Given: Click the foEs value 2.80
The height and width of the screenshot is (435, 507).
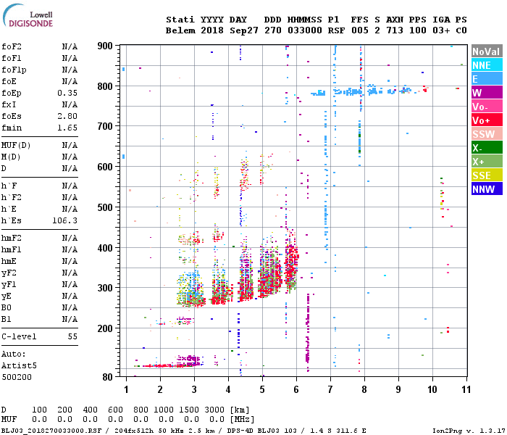Looking at the screenshot, I should click(x=67, y=116).
